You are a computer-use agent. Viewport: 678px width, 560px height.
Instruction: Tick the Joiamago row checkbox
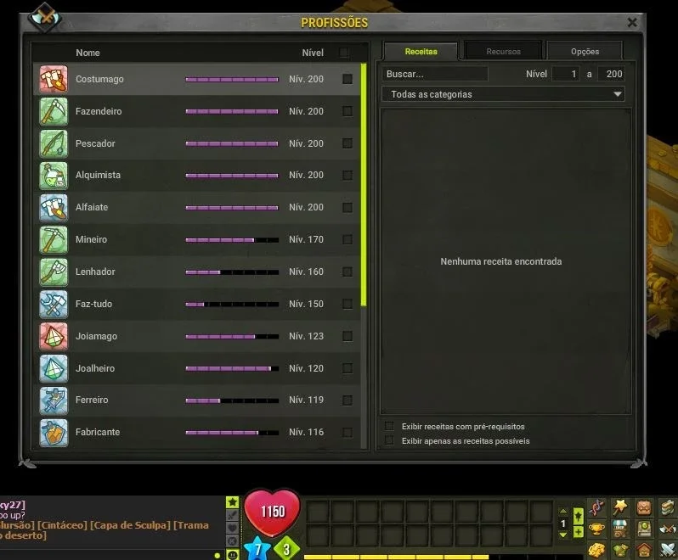click(x=347, y=336)
